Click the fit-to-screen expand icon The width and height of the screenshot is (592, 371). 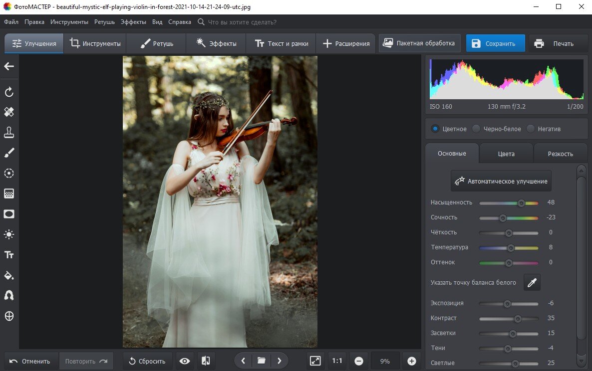point(315,361)
